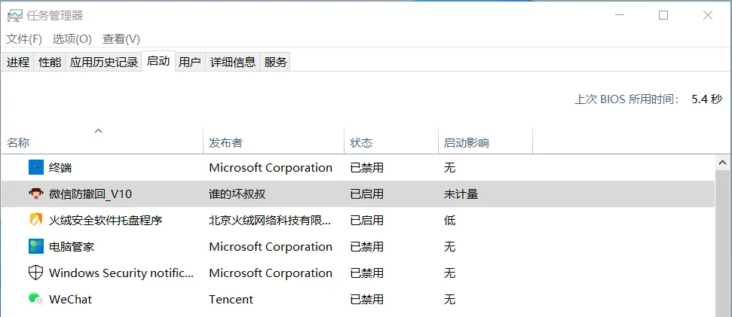Screen dimensions: 732x317
Task: Open the 选项(O) menu
Action: 72,39
